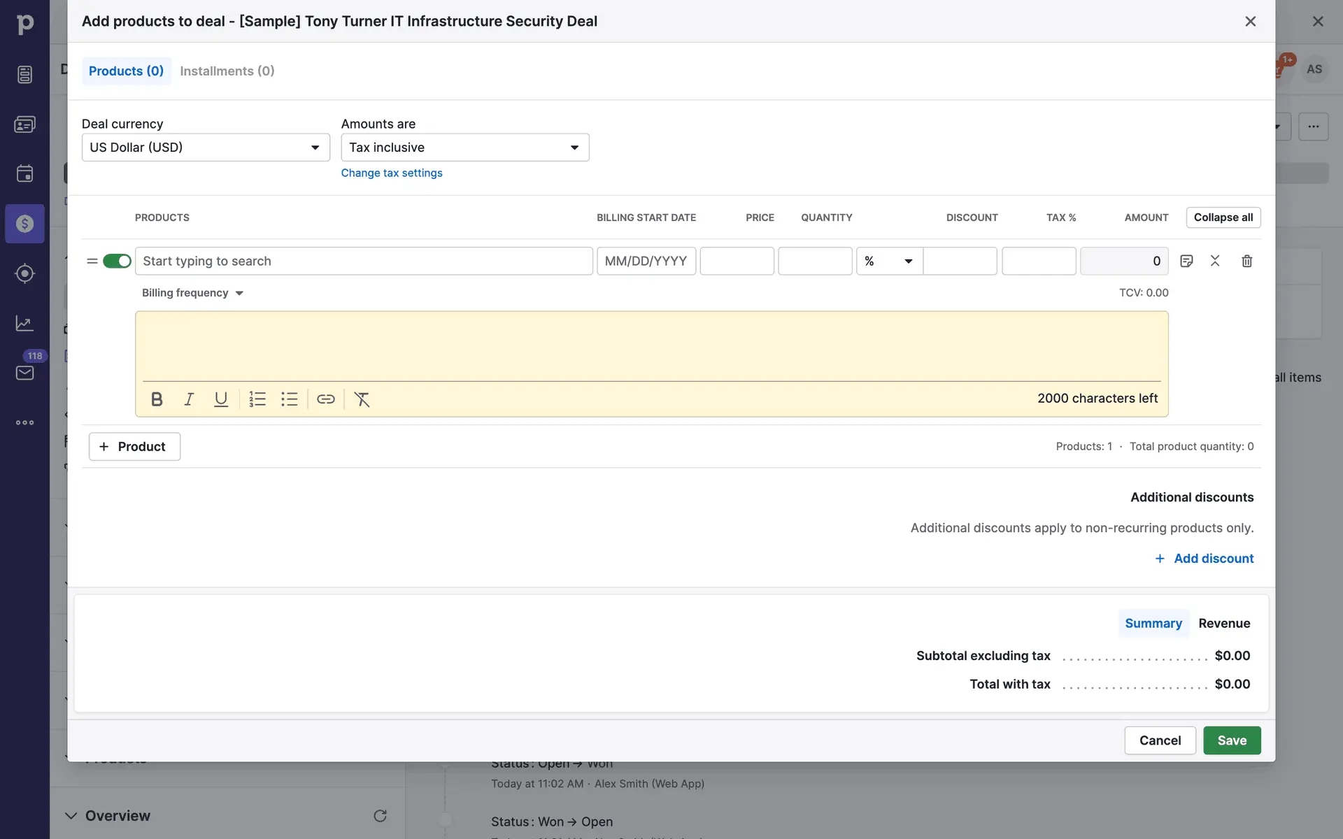The height and width of the screenshot is (839, 1343).
Task: Switch to the Installments (0) tab
Action: [227, 71]
